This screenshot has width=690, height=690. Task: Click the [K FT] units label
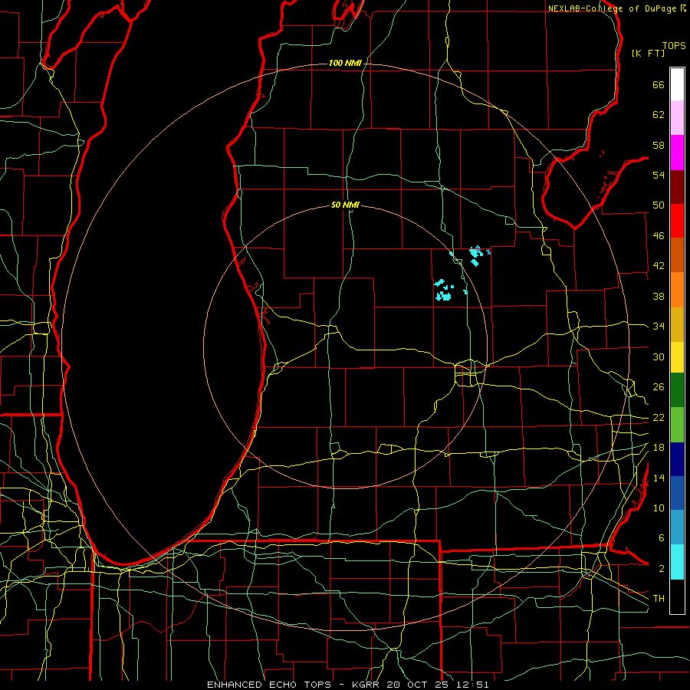tap(648, 54)
